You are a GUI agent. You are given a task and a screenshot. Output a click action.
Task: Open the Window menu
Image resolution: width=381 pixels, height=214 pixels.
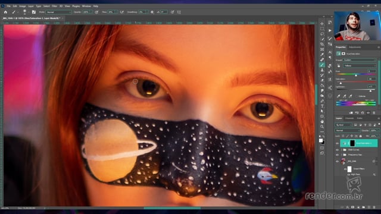click(86, 6)
